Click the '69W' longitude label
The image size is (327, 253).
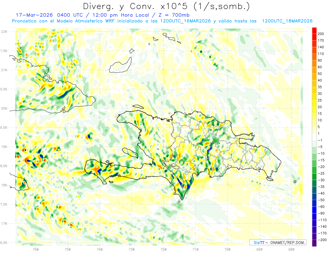tap(259, 249)
